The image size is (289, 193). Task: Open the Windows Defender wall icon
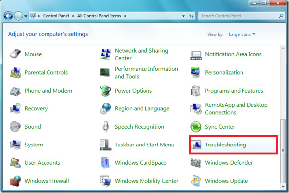coord(195,163)
